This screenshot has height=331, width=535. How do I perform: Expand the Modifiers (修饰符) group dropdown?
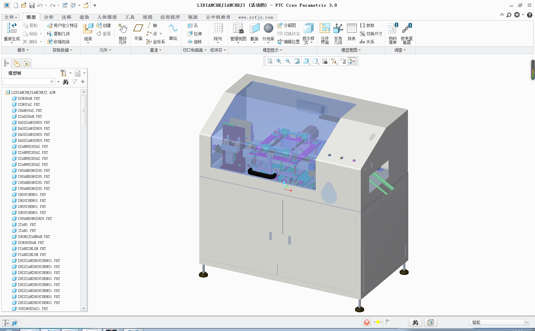218,50
